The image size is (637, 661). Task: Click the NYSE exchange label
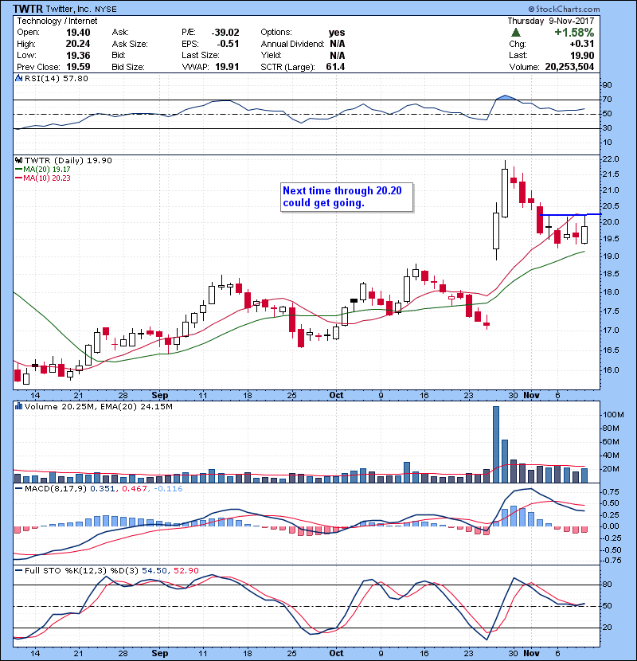coord(105,10)
